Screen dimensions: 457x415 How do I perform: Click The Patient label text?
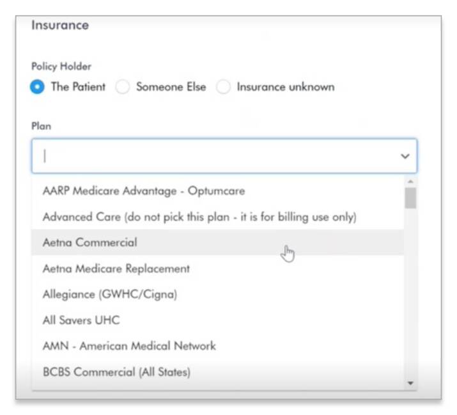[x=78, y=87]
